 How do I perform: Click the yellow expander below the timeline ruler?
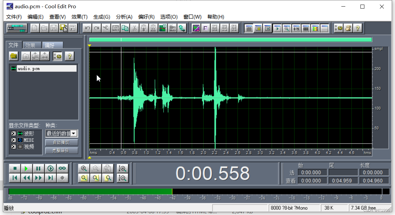click(89, 157)
